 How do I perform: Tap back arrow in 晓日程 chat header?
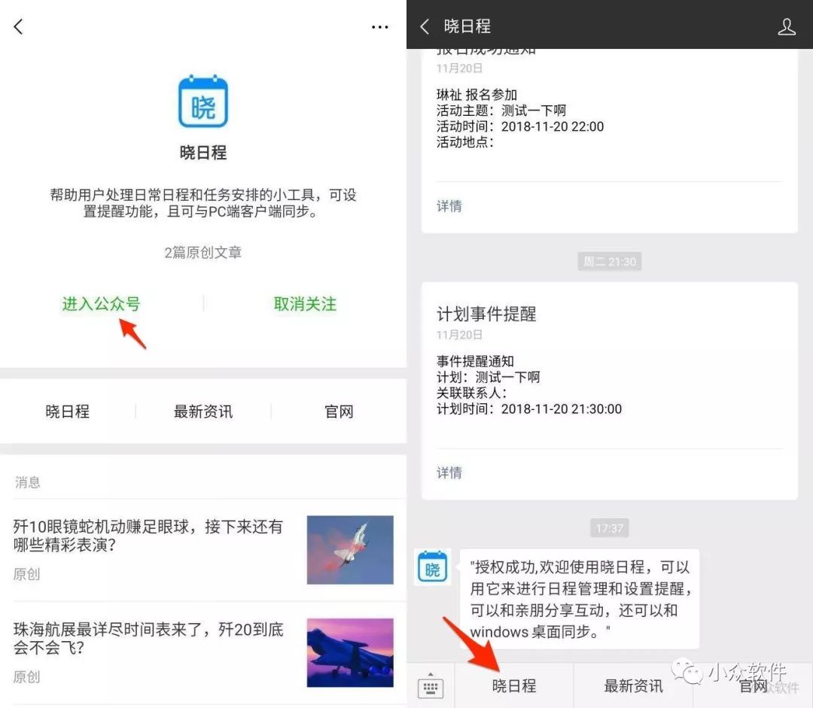(425, 26)
